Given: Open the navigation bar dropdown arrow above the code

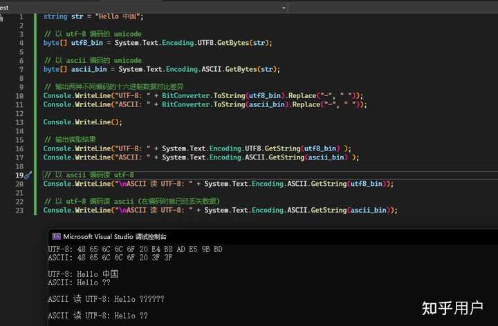Looking at the screenshot, I should pos(284,8).
